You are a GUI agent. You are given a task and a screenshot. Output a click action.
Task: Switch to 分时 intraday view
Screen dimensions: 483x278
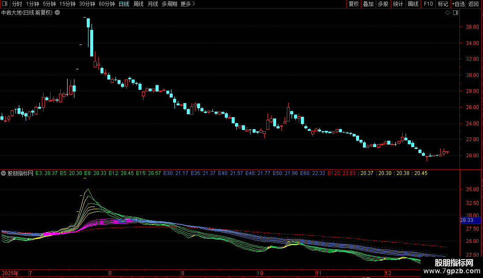coord(17,4)
